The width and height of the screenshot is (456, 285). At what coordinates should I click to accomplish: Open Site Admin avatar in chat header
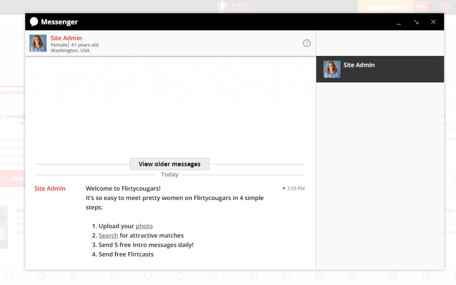pos(38,43)
